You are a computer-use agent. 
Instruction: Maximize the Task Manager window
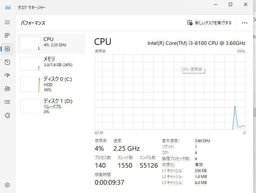230,5
